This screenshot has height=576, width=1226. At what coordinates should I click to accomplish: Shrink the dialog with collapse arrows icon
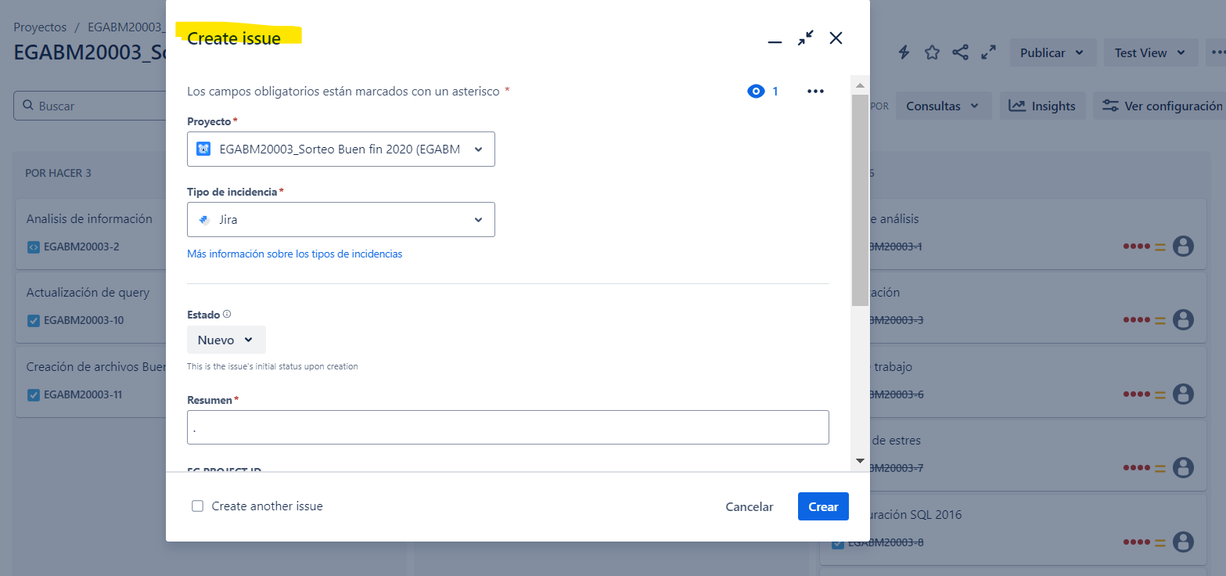806,38
